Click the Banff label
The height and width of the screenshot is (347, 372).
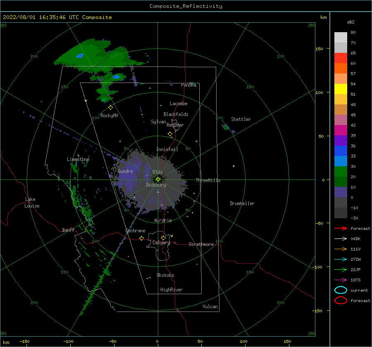(68, 230)
